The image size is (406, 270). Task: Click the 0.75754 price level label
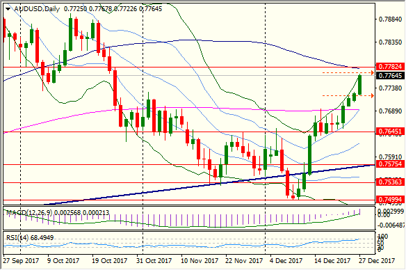click(x=390, y=164)
